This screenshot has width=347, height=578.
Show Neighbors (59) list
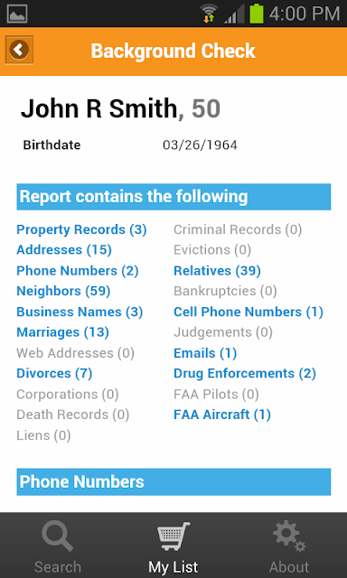pyautogui.click(x=63, y=291)
